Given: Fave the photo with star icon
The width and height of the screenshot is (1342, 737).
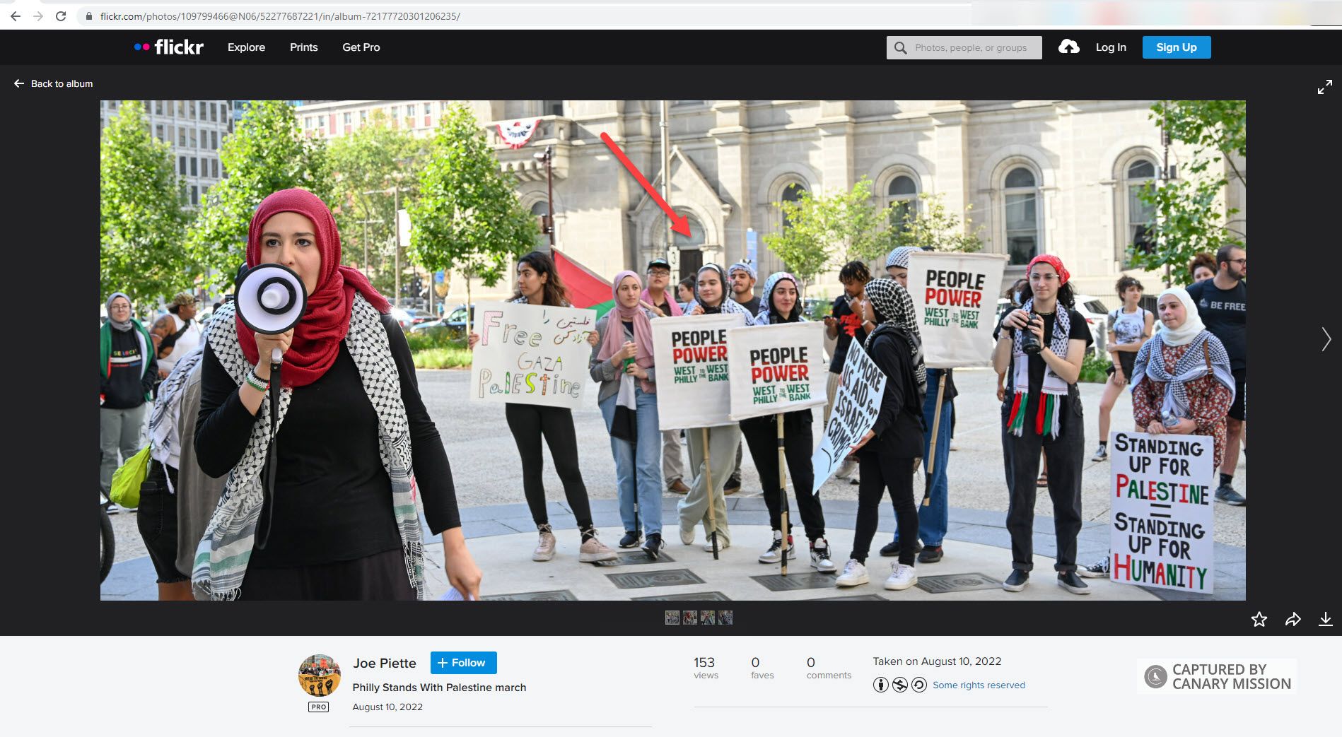Looking at the screenshot, I should 1259,620.
